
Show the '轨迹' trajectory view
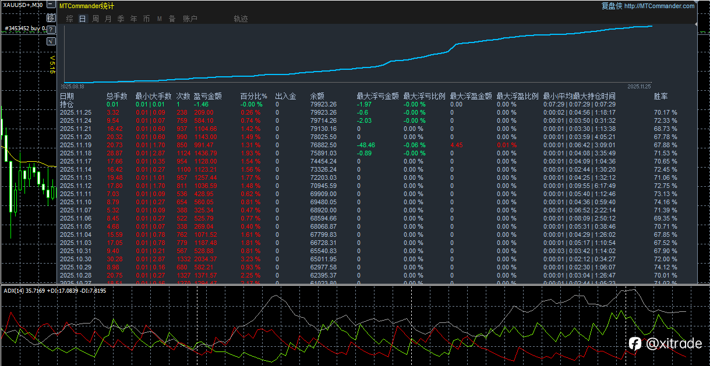pos(241,19)
